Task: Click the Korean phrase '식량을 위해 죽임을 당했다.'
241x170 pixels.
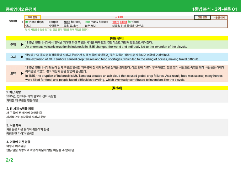Action: (128, 26)
